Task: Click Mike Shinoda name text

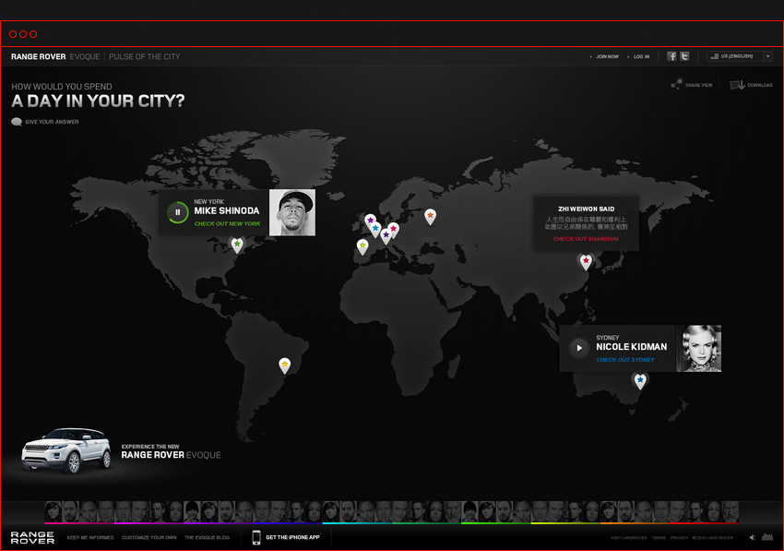Action: point(227,210)
